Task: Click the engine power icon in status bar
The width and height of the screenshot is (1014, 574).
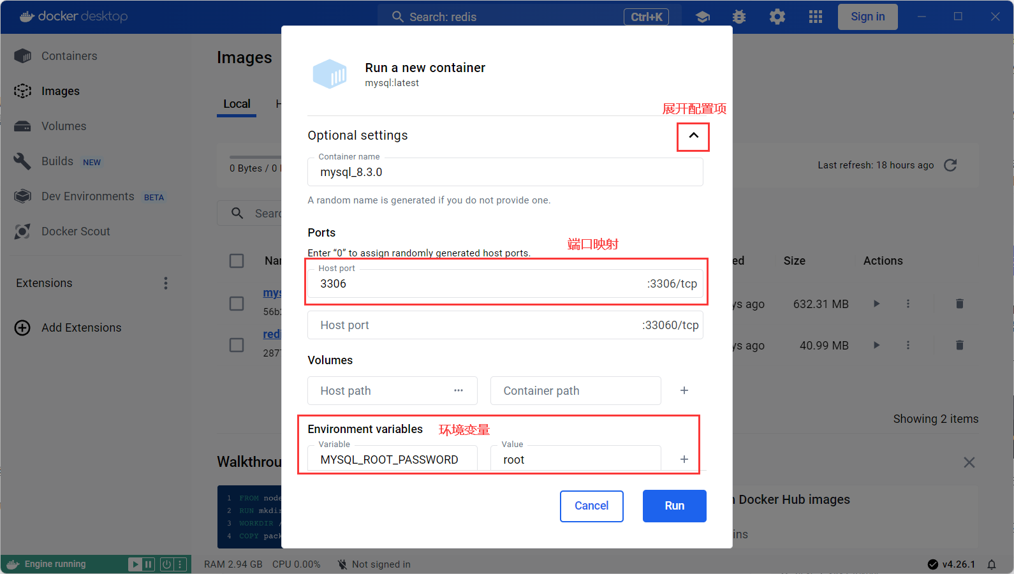Action: 166,564
